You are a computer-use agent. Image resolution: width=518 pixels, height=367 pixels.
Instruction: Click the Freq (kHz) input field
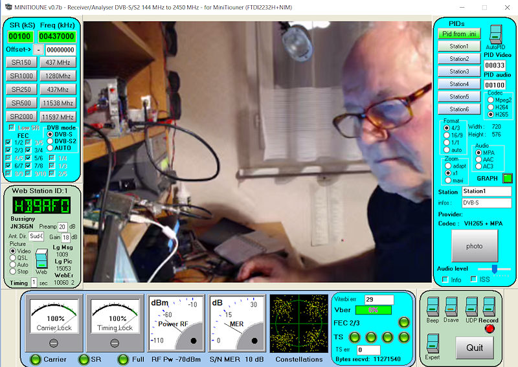click(x=57, y=37)
